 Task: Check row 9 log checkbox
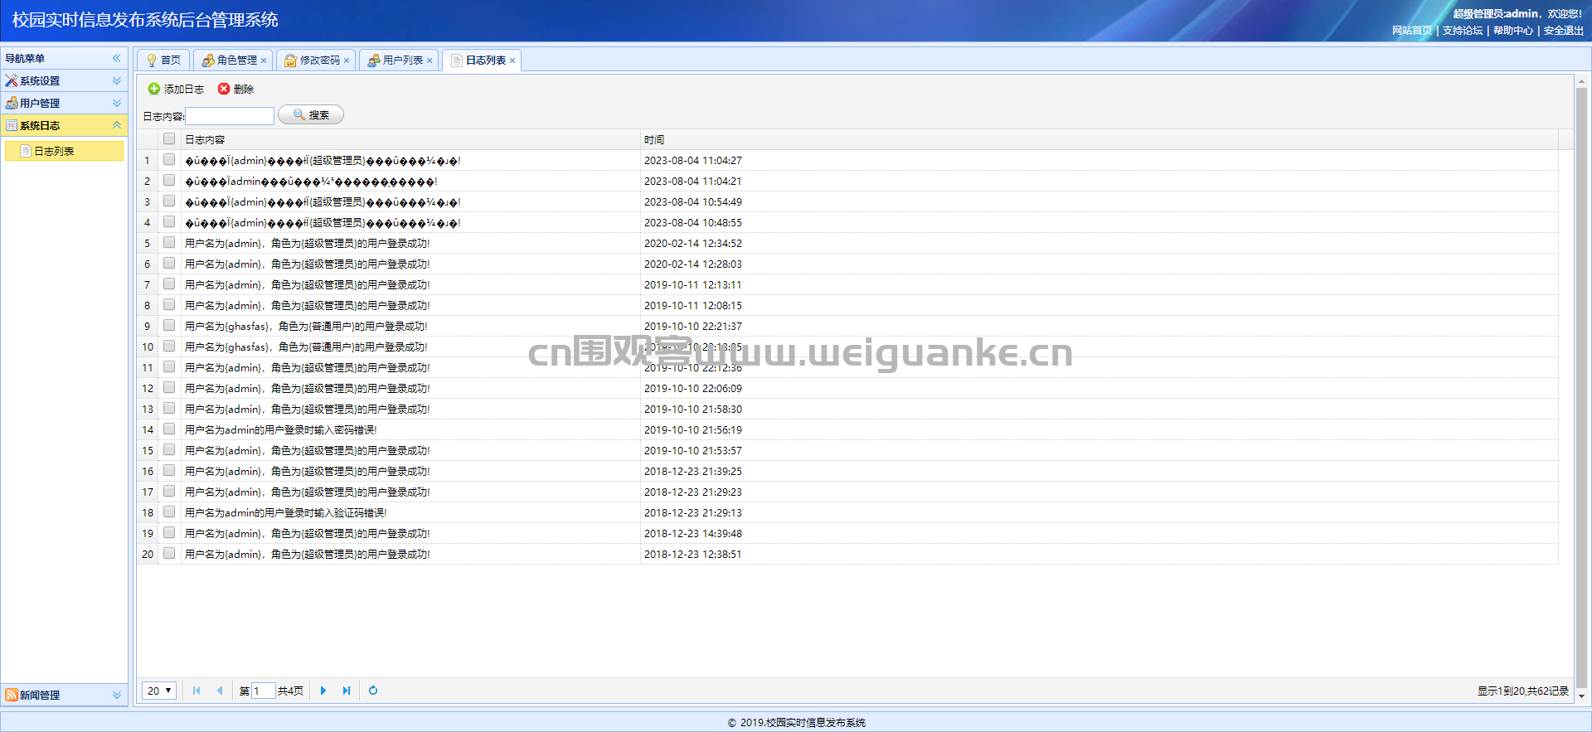click(x=169, y=326)
